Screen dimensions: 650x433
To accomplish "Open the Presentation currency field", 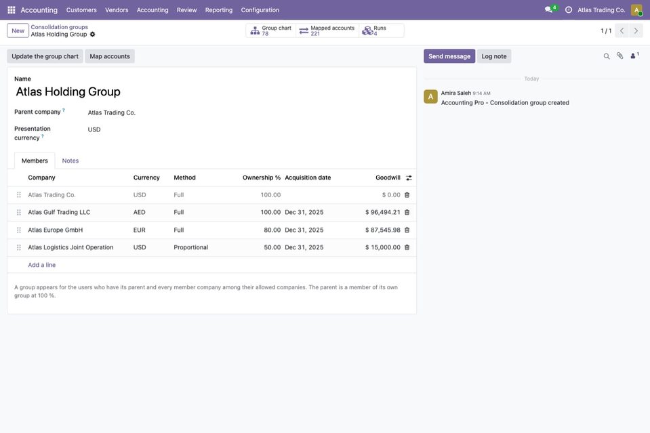I will point(249,129).
